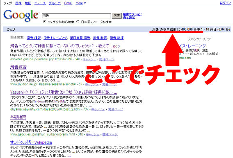Click the (0.04 秒) search time text
The image size is (233, 158).
click(x=224, y=29)
